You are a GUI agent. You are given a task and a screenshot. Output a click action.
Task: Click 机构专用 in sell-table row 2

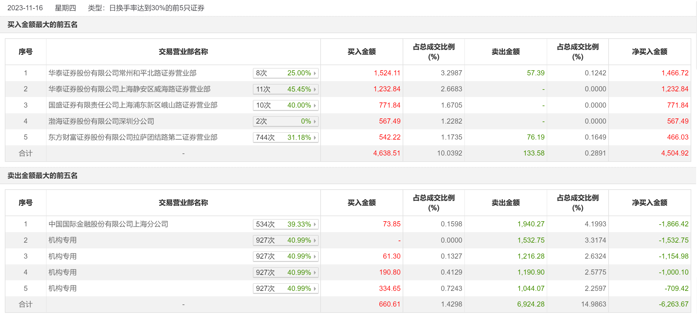pyautogui.click(x=63, y=240)
